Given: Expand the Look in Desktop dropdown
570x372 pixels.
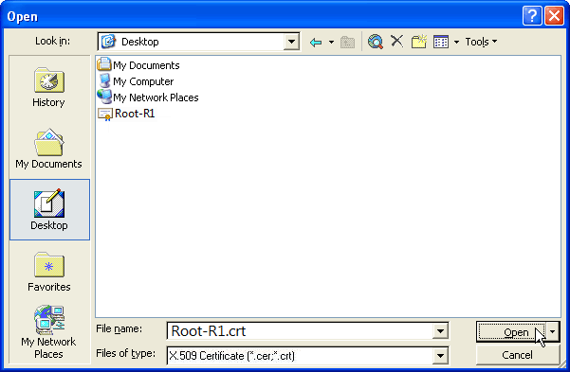Looking at the screenshot, I should click(x=291, y=42).
